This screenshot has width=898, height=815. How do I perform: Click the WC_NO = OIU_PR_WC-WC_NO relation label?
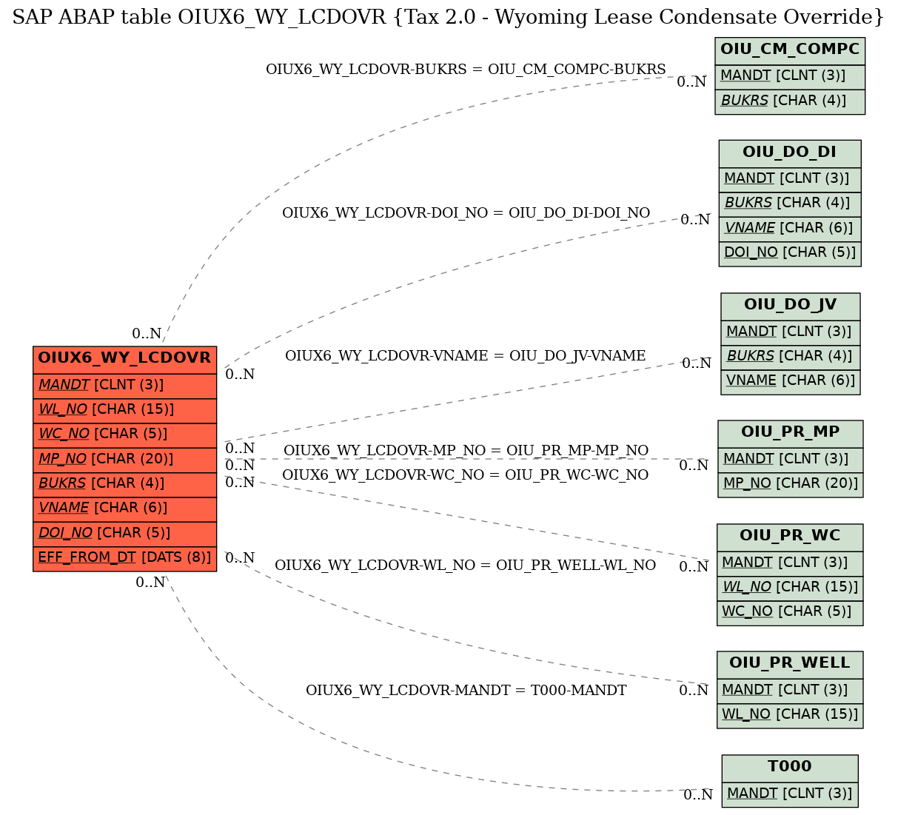(465, 475)
